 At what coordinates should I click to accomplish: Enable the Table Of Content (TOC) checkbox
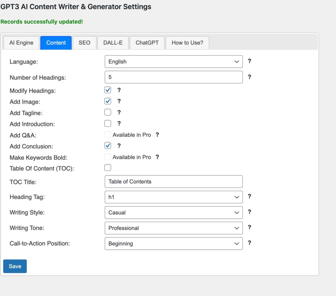pos(108,168)
